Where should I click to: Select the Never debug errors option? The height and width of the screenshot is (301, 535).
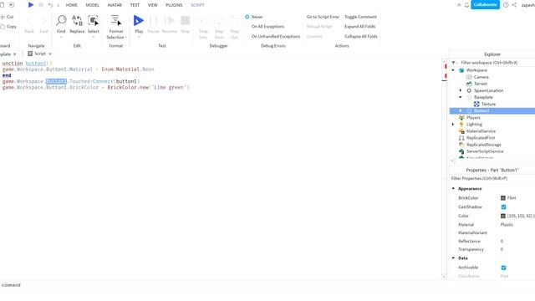[247, 17]
